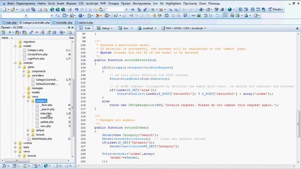Open the Инструменты menu

(x=142, y=3)
